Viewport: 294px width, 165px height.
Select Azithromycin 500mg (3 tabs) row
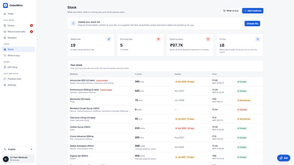165,91
